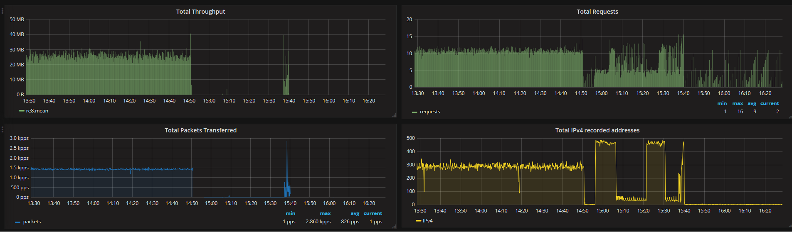Open the Total Throughput panel title menu
The image size is (792, 232).
click(x=200, y=12)
